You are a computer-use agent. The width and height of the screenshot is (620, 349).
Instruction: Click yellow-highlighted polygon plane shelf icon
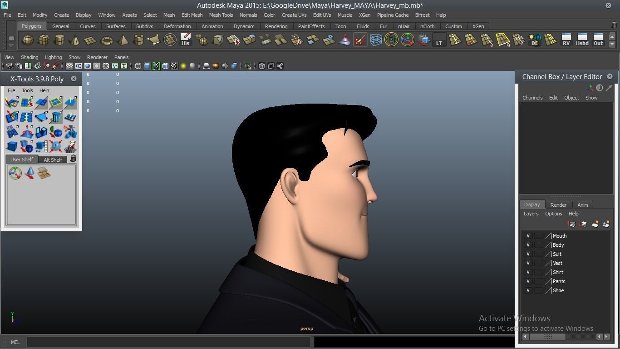tap(503, 40)
